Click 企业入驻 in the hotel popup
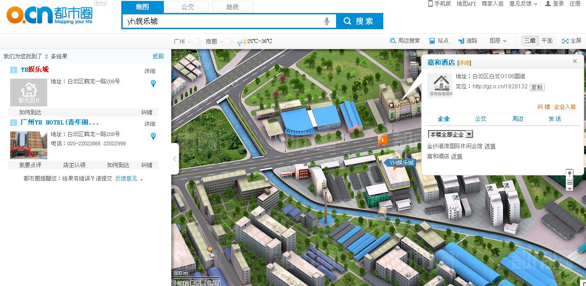Screen dimensions: 586x286 (565, 107)
